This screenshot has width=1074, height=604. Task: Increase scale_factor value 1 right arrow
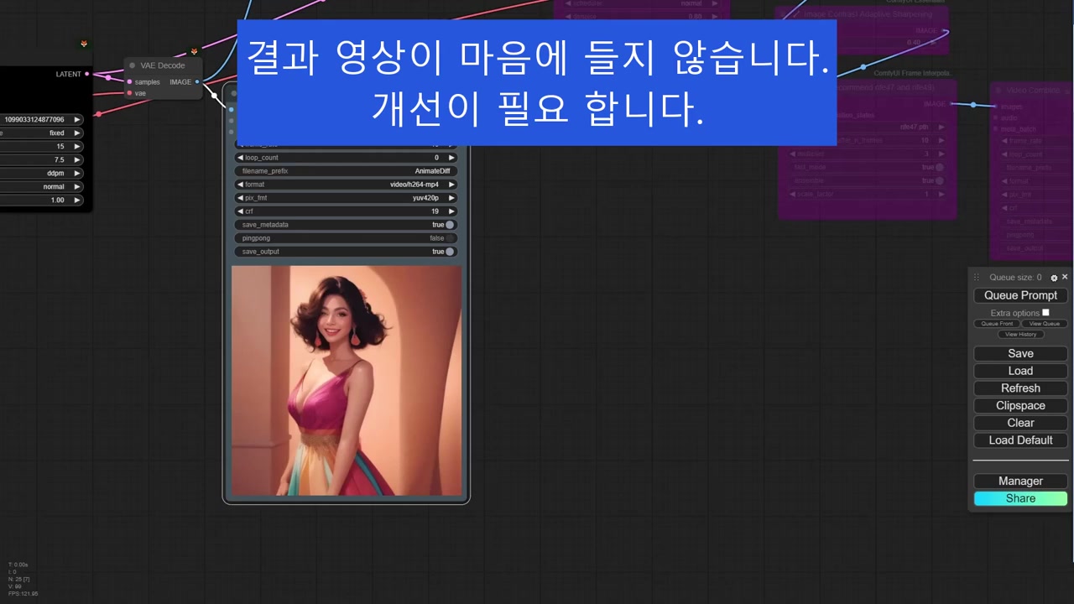click(x=941, y=195)
